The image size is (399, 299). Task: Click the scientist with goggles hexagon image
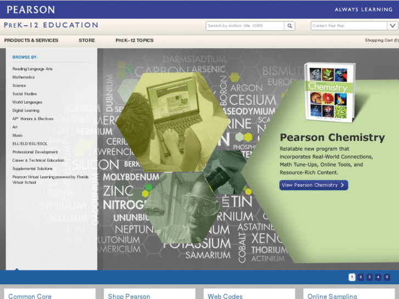[x=182, y=207]
